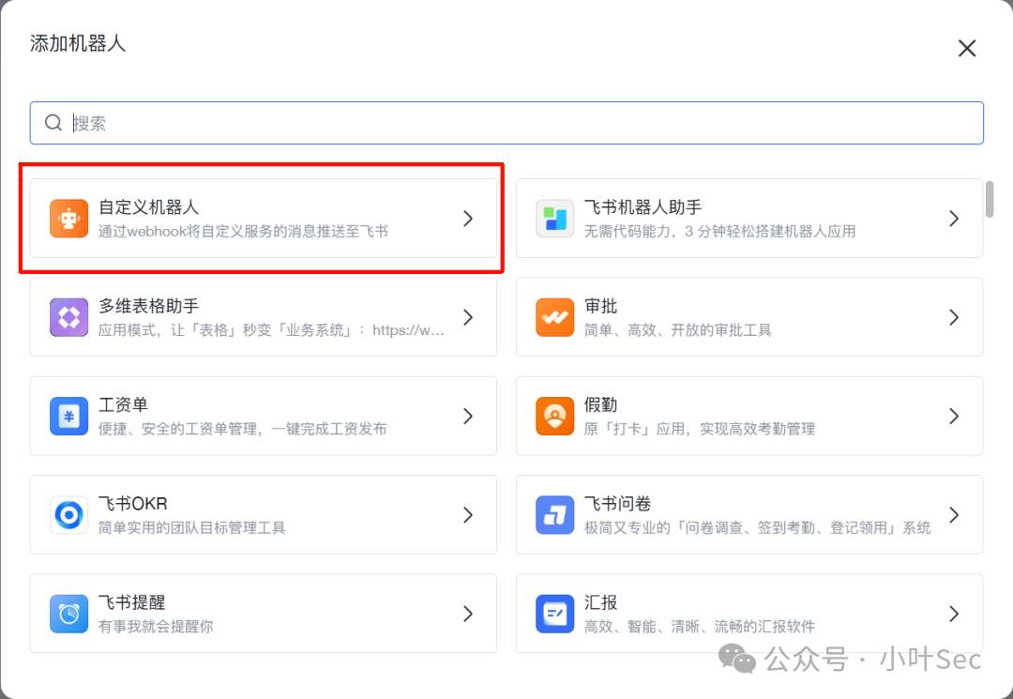This screenshot has height=699, width=1013.
Task: Expand 飞书提醒 with its chevron
Action: [x=468, y=614]
